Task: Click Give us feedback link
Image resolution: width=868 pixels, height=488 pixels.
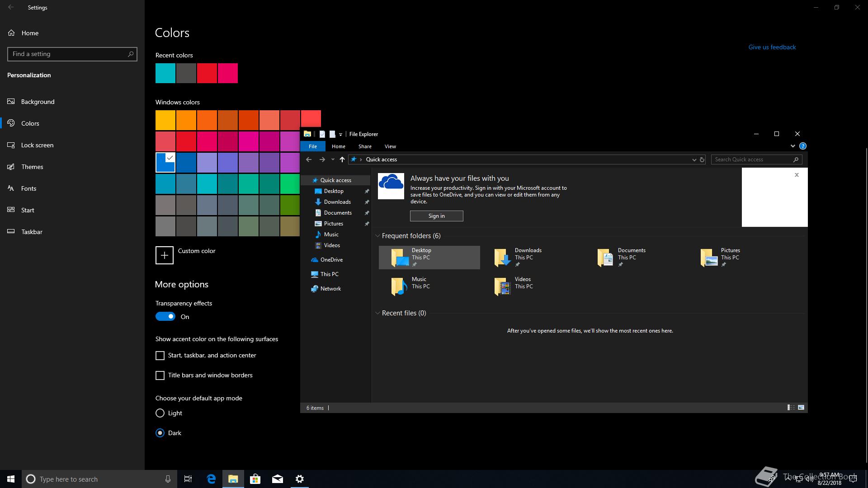Action: [772, 47]
